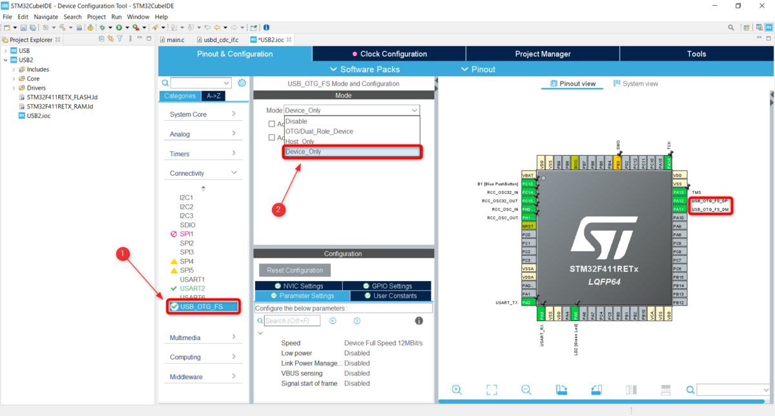Rotate the chip view counter-clockwise
The image size is (775, 416).
click(596, 390)
